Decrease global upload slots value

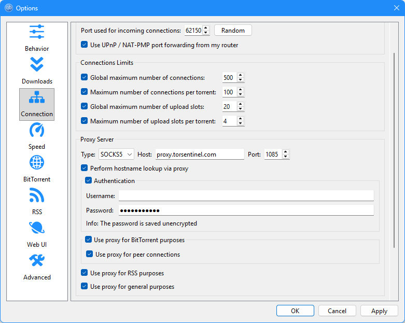[x=241, y=108]
